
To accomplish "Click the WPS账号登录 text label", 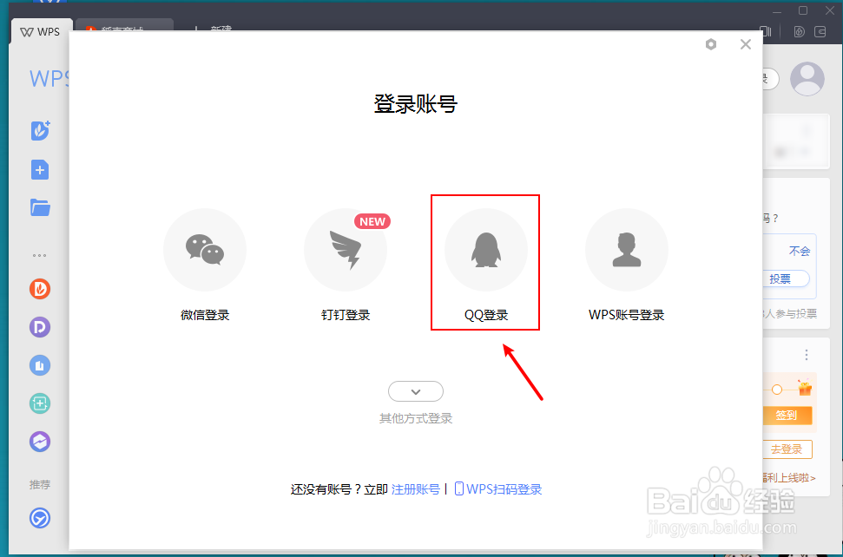I will (x=626, y=315).
